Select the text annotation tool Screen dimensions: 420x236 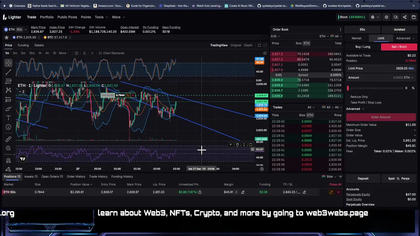click(x=9, y=118)
